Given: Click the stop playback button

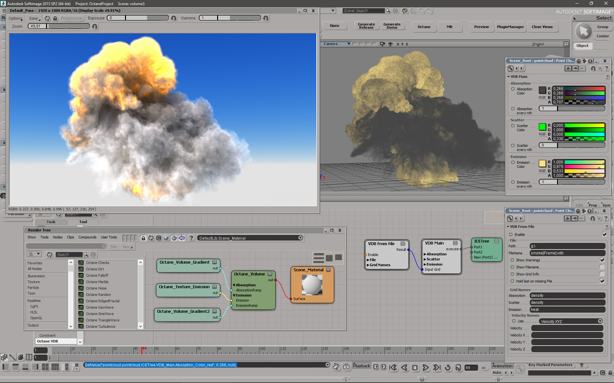Looking at the screenshot, I should (415, 368).
